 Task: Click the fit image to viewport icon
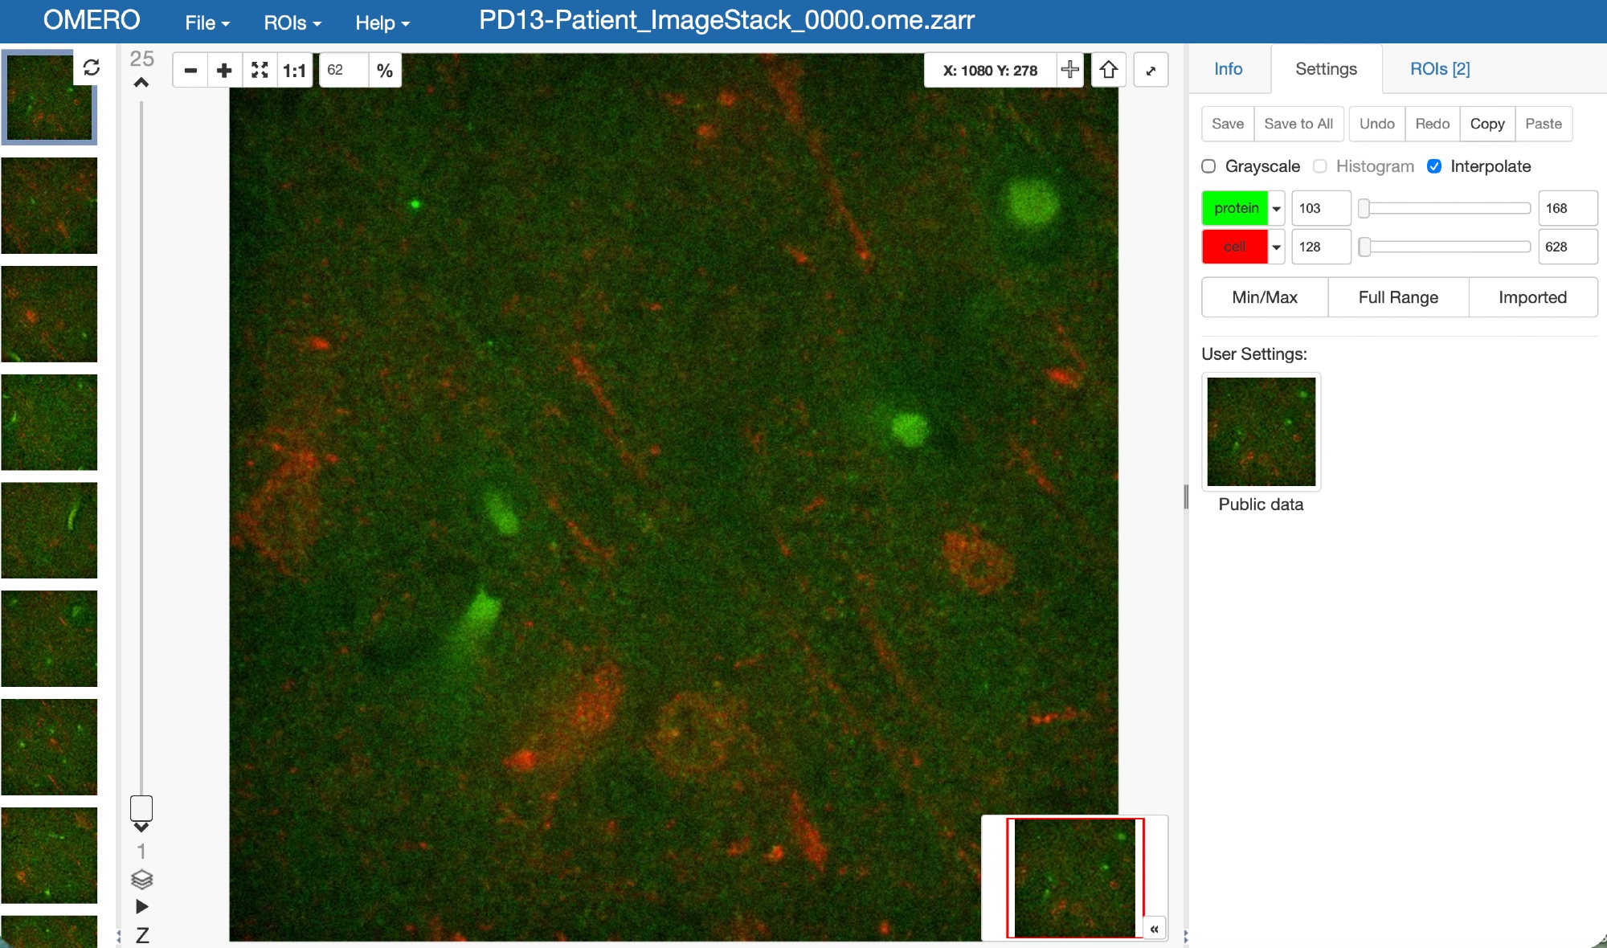pyautogui.click(x=260, y=71)
